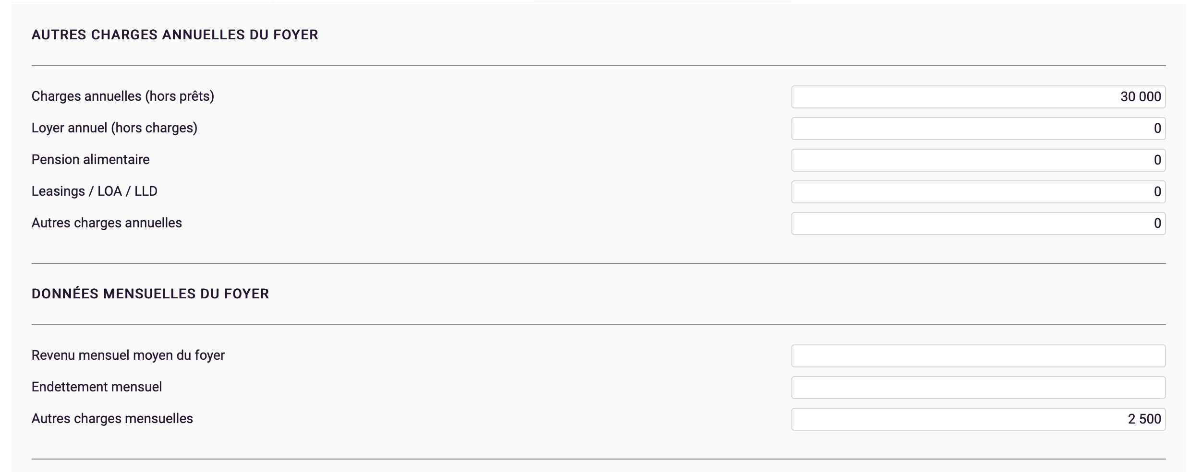Click the Autres charges mensuelles input field

[978, 419]
